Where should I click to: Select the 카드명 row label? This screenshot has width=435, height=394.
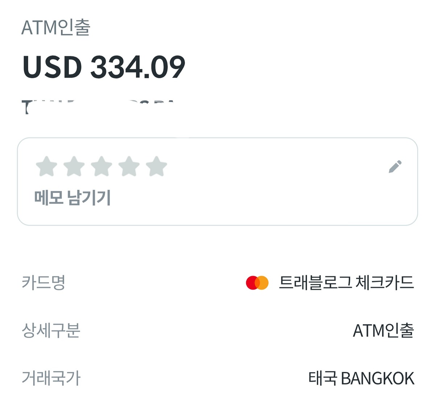pos(43,283)
